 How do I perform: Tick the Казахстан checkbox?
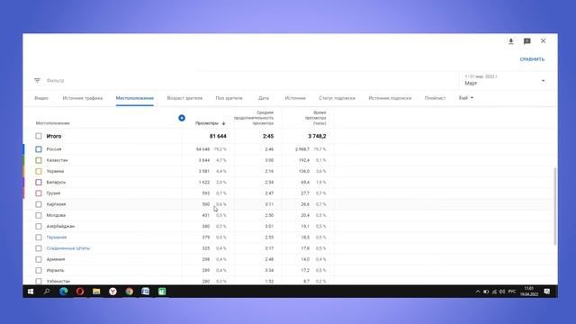[39, 160]
